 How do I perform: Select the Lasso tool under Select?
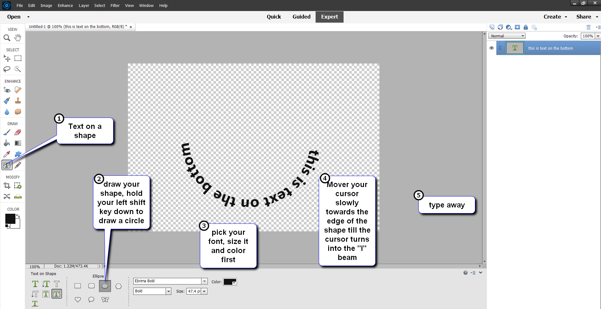click(7, 69)
